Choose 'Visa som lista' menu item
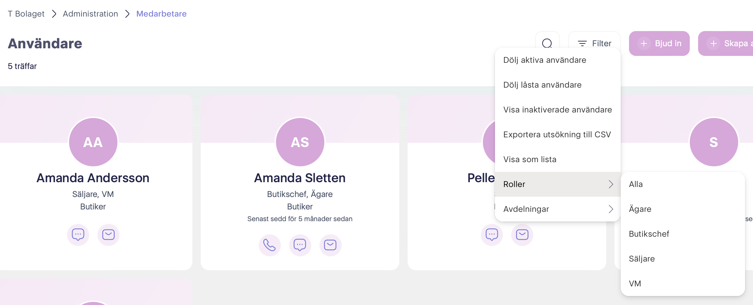Image resolution: width=753 pixels, height=305 pixels. (x=530, y=159)
